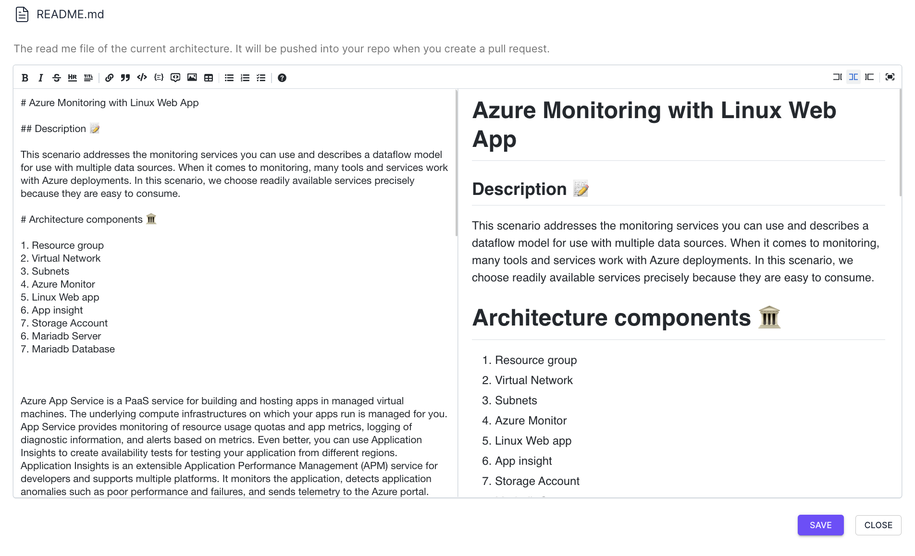The image size is (915, 556).
Task: Insert an image
Action: coord(192,78)
